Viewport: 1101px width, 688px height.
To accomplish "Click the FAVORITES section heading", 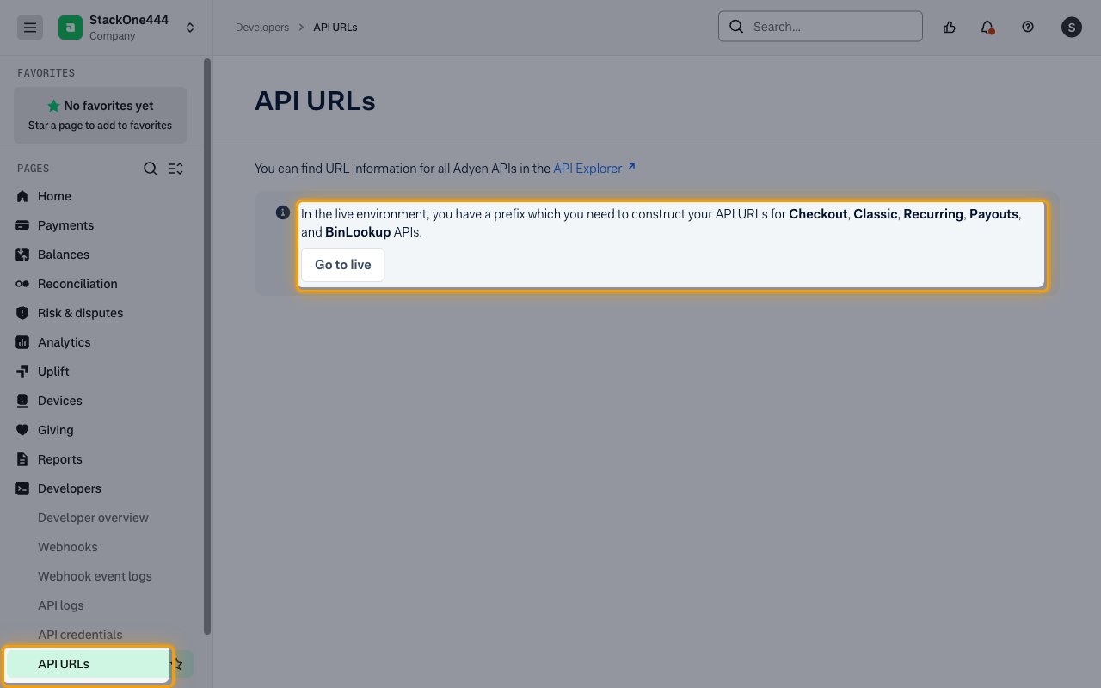I will [46, 73].
